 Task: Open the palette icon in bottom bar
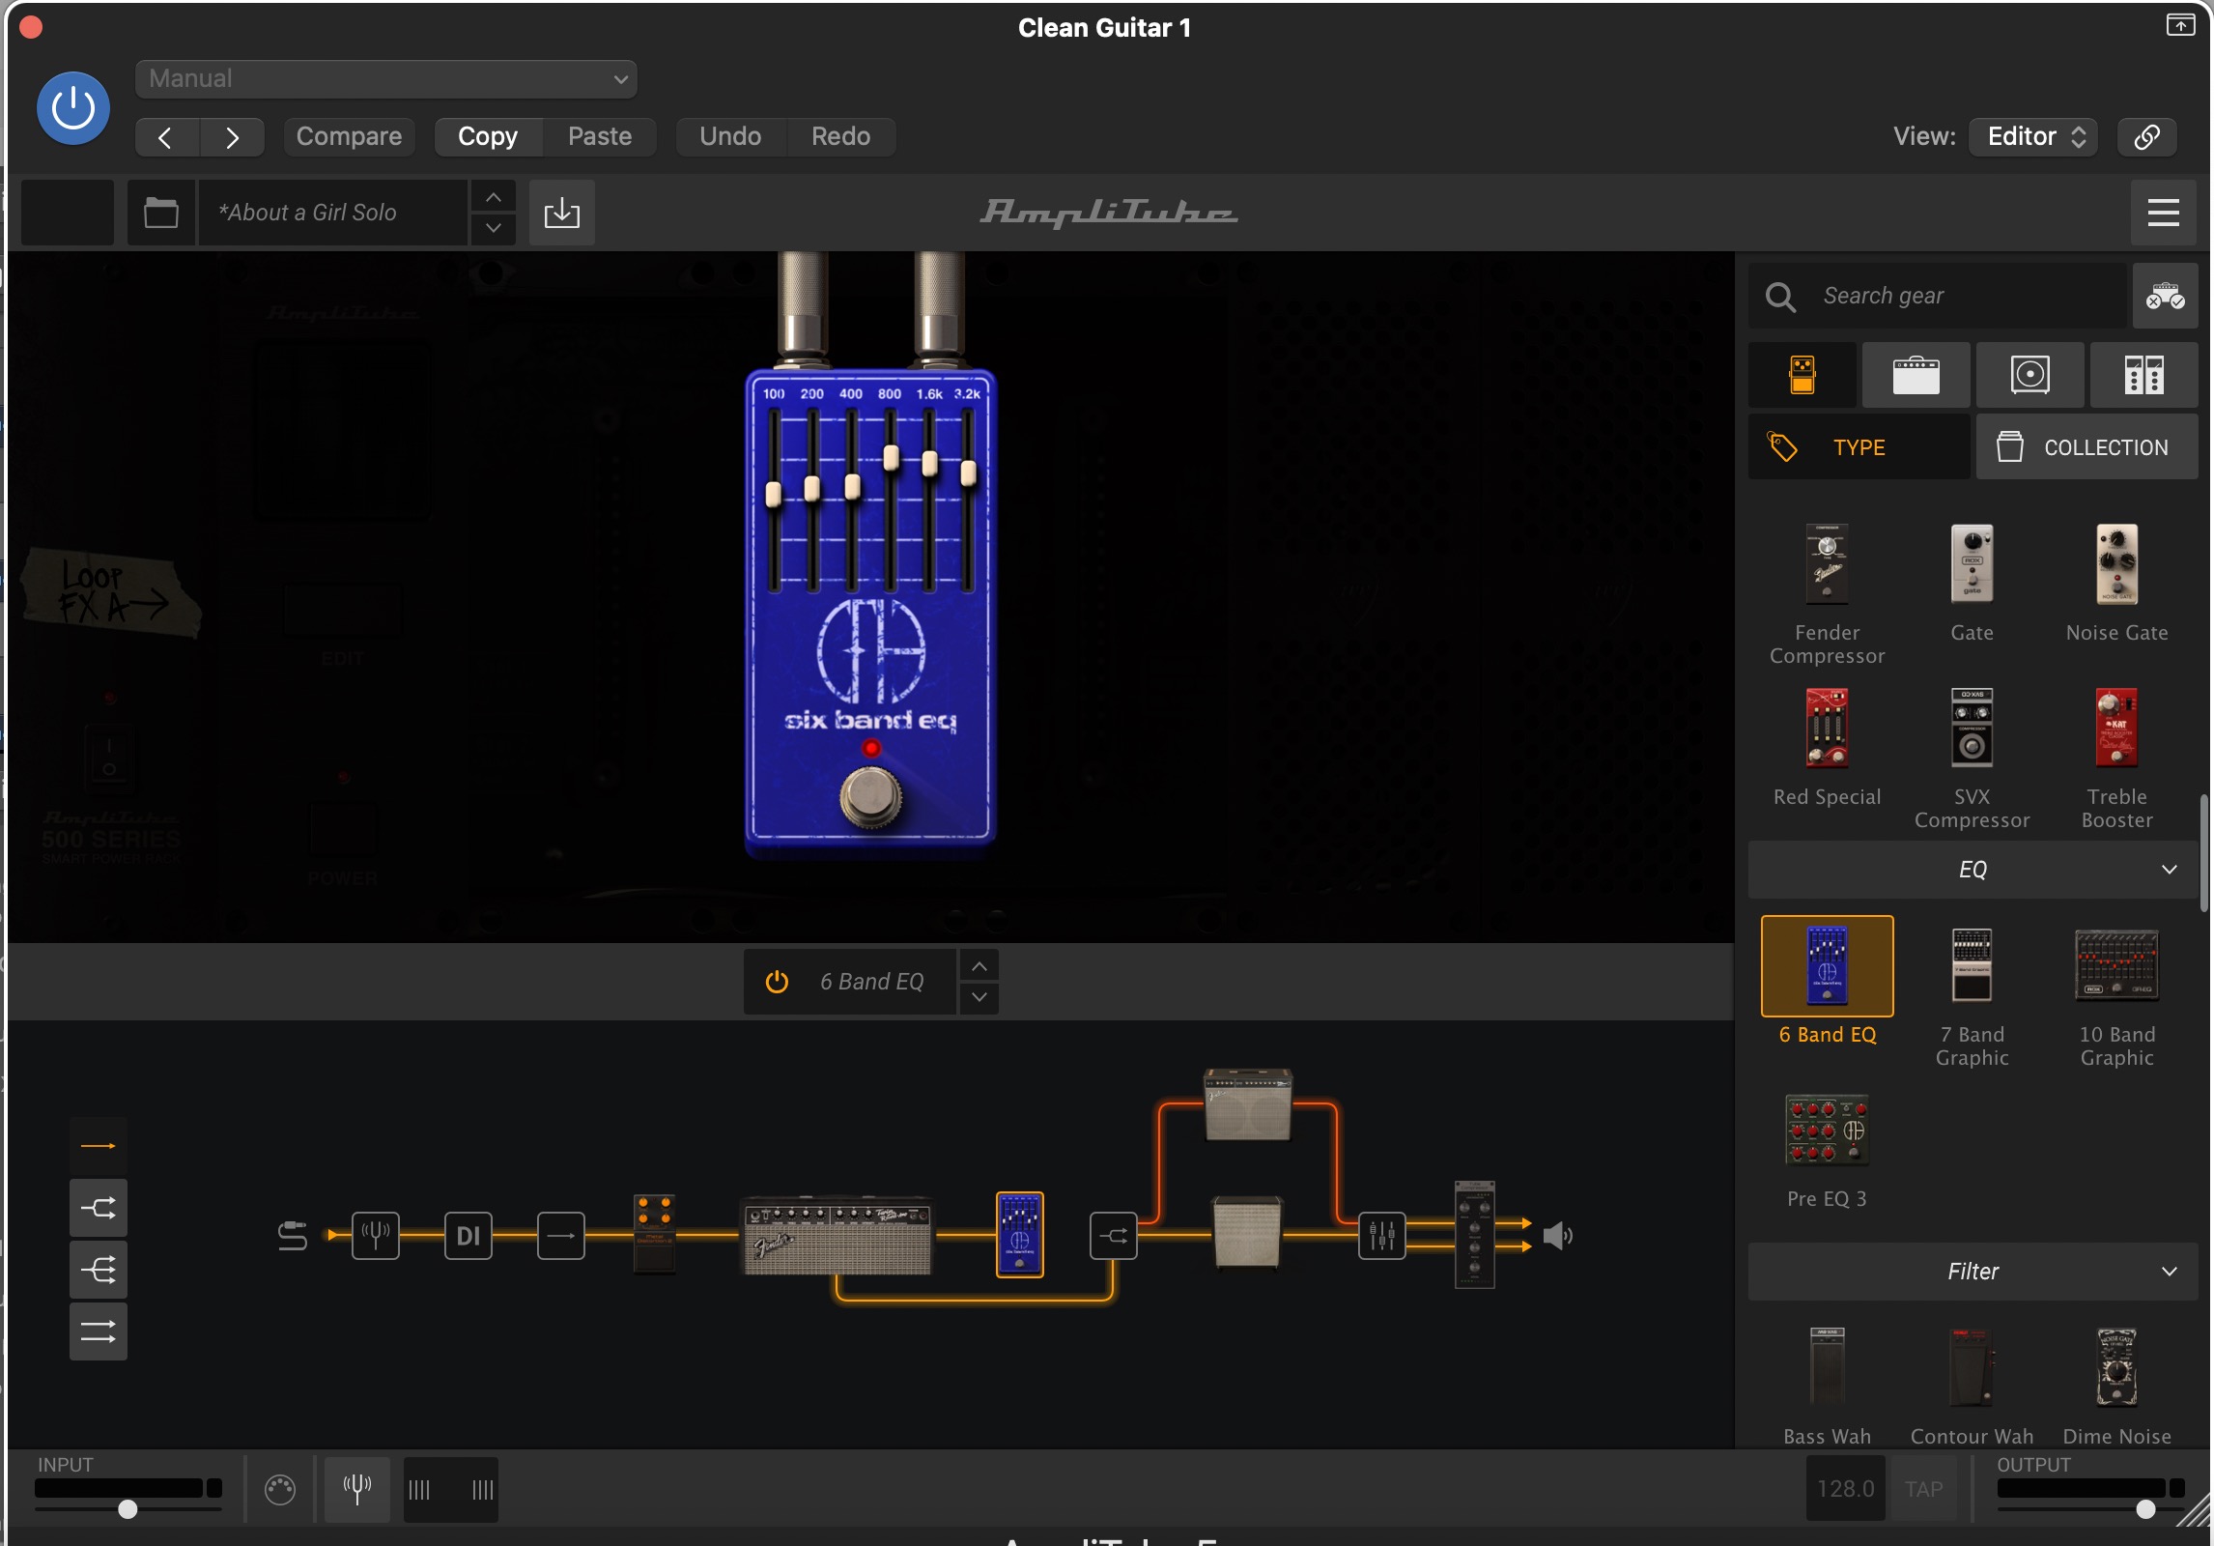click(280, 1490)
